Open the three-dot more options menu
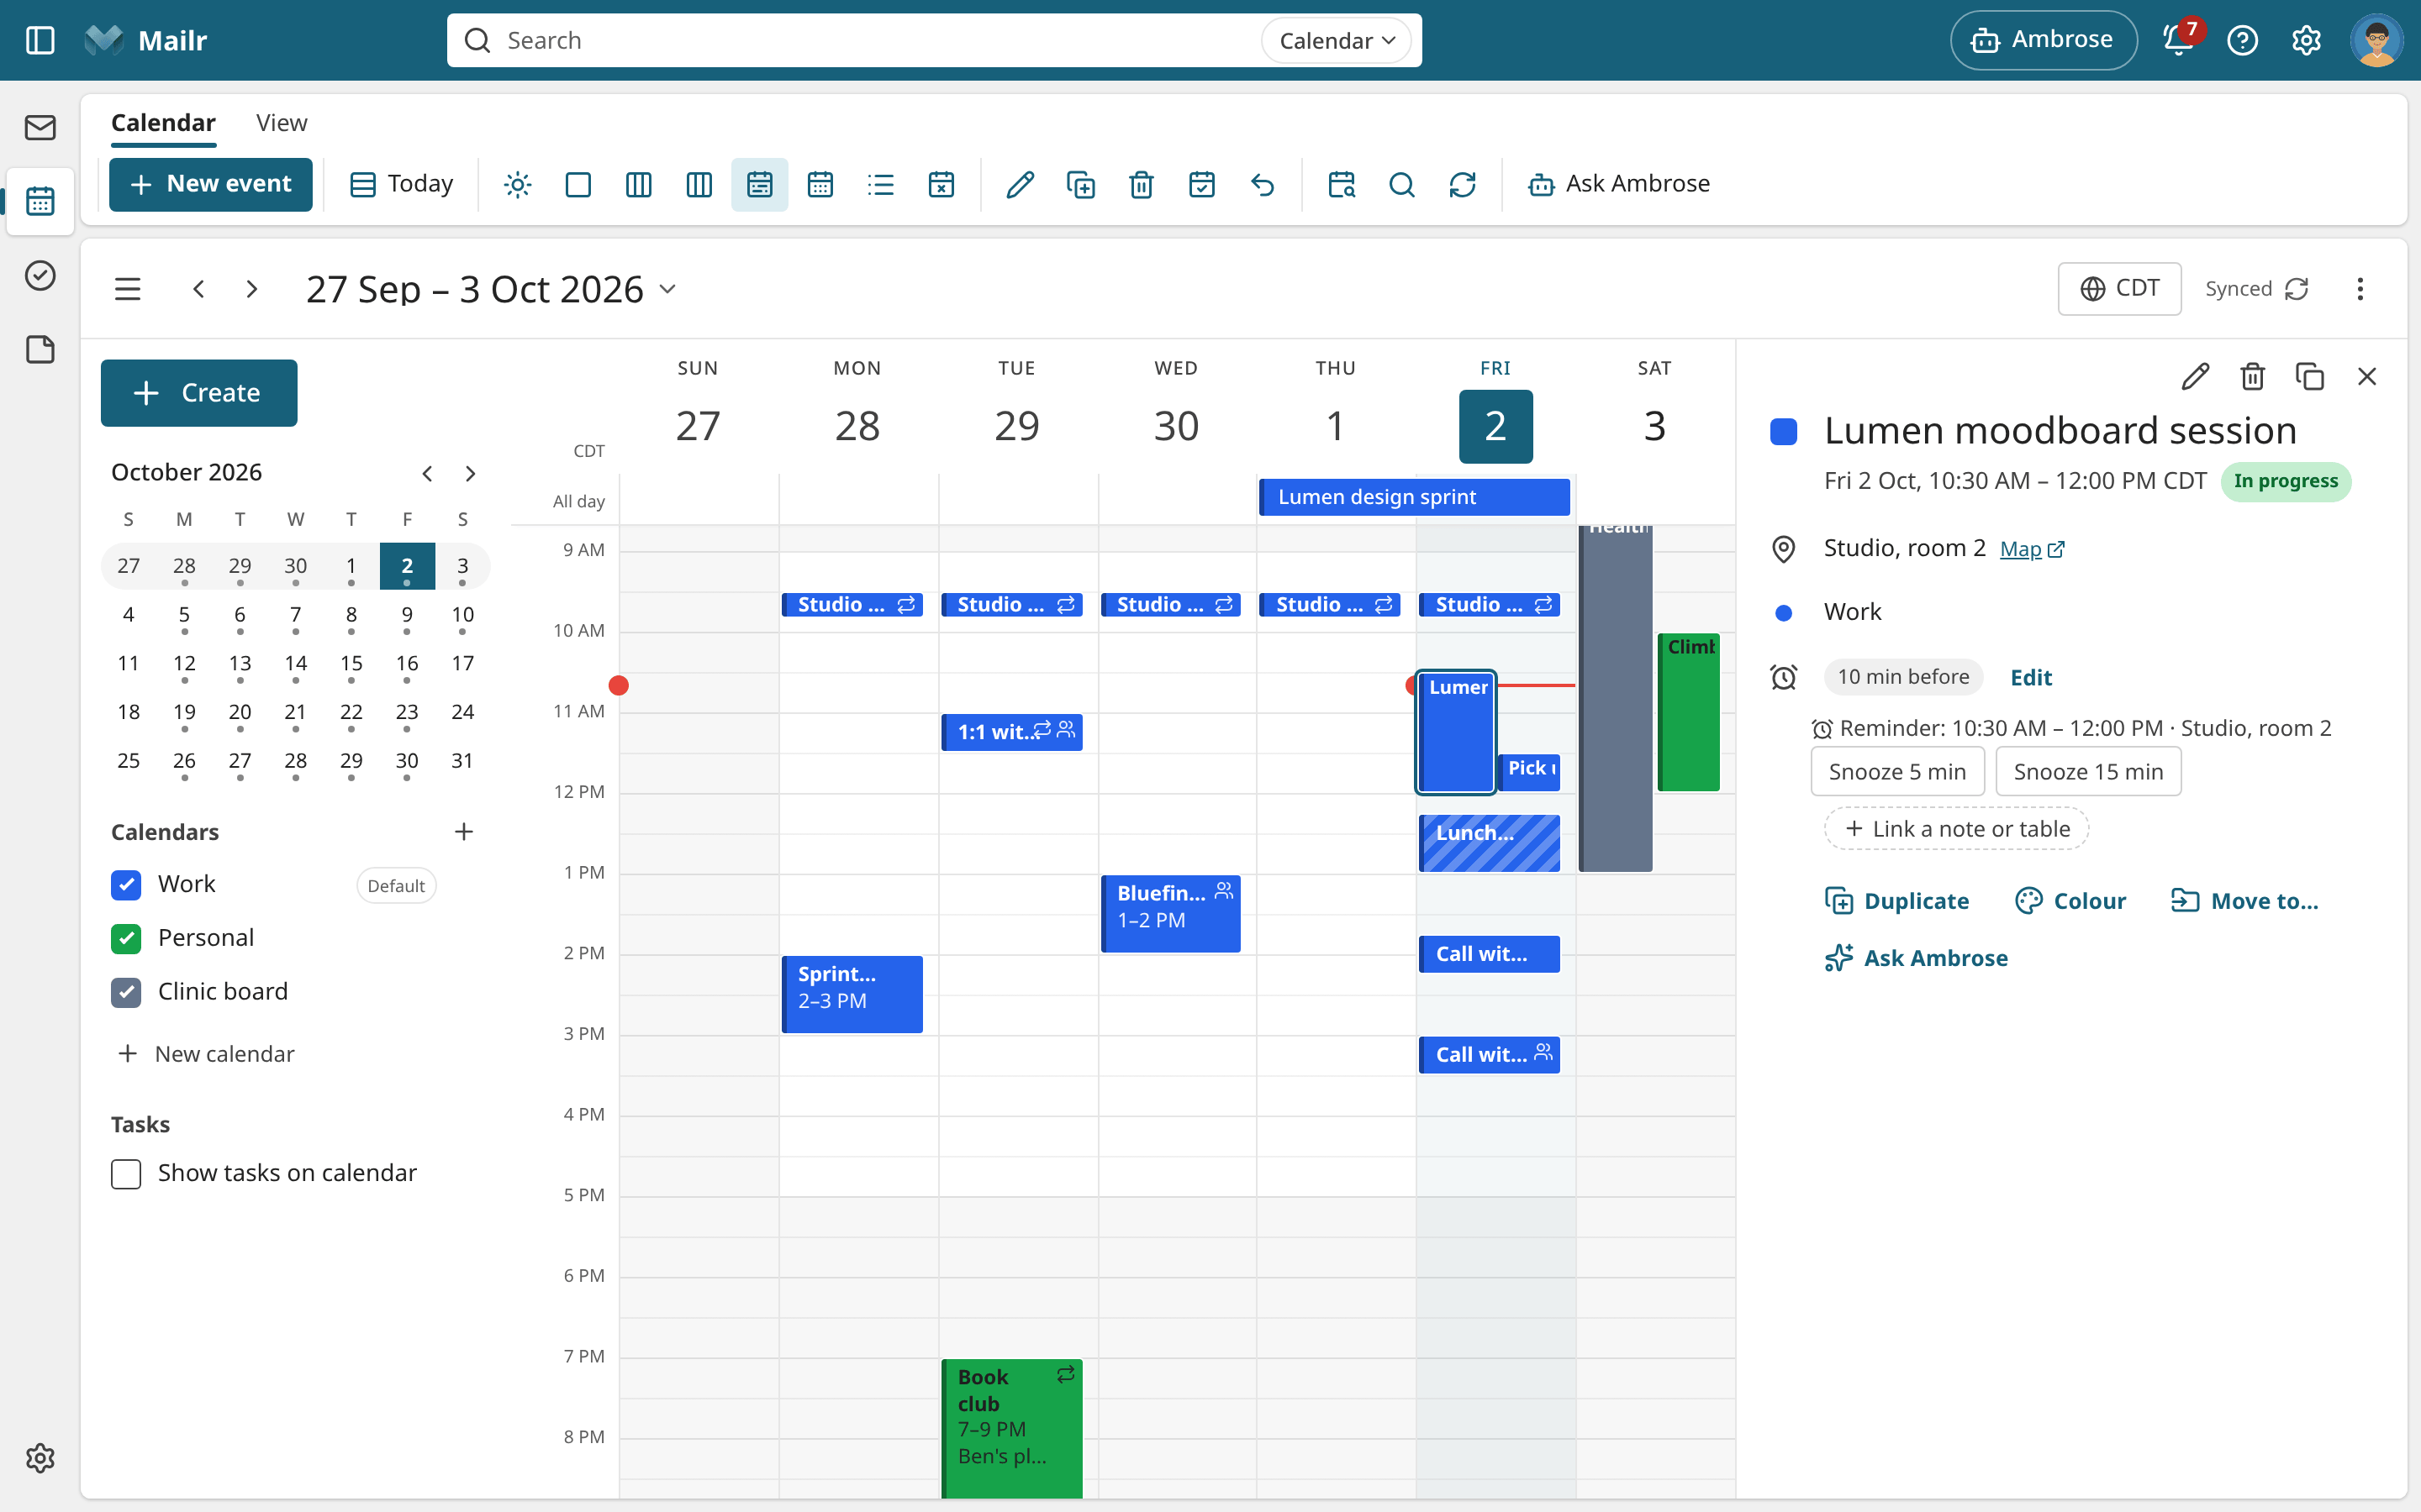The width and height of the screenshot is (2421, 1512). click(x=2360, y=289)
